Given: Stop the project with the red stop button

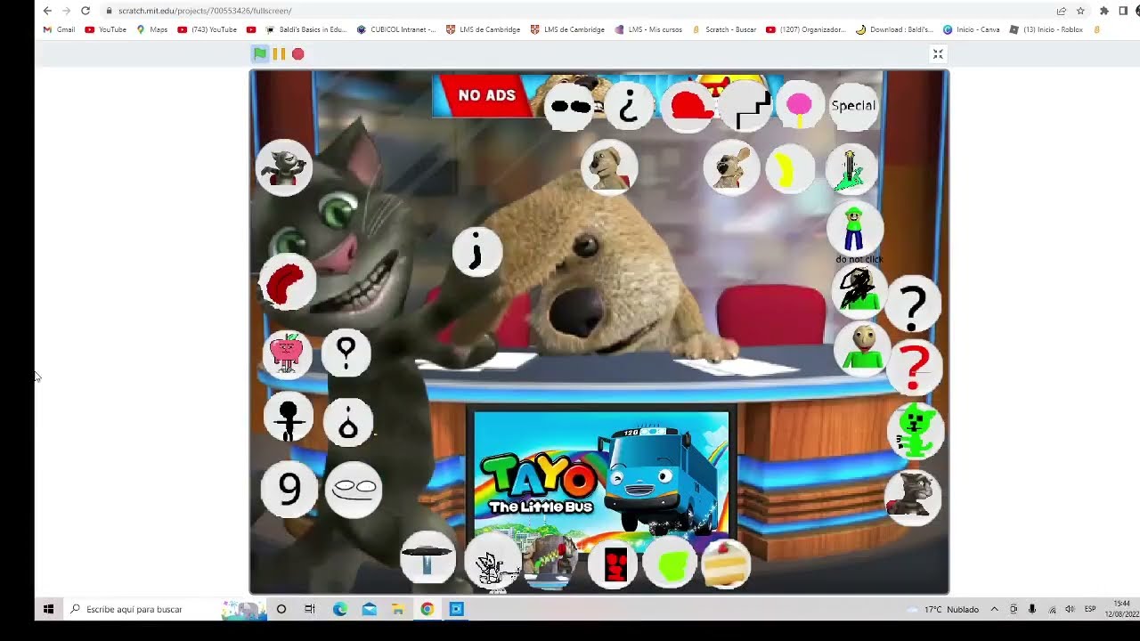Looking at the screenshot, I should (x=298, y=54).
